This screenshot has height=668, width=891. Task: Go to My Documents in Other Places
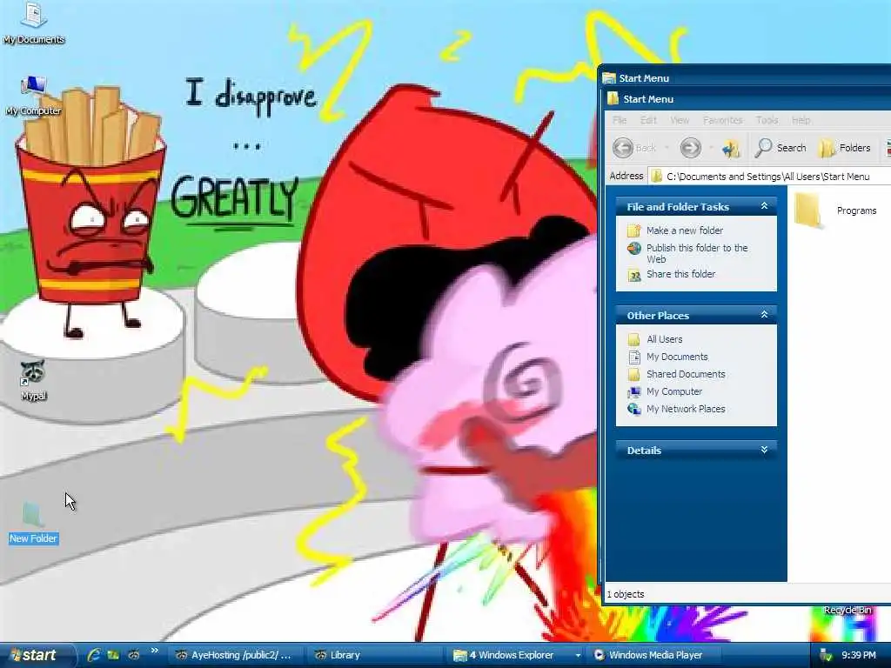pos(677,357)
